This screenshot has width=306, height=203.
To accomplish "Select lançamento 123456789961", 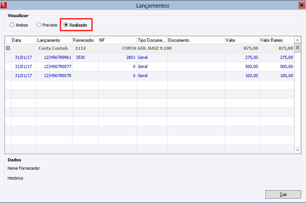I will (58, 57).
